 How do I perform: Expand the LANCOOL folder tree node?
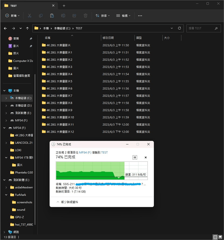[6, 143]
